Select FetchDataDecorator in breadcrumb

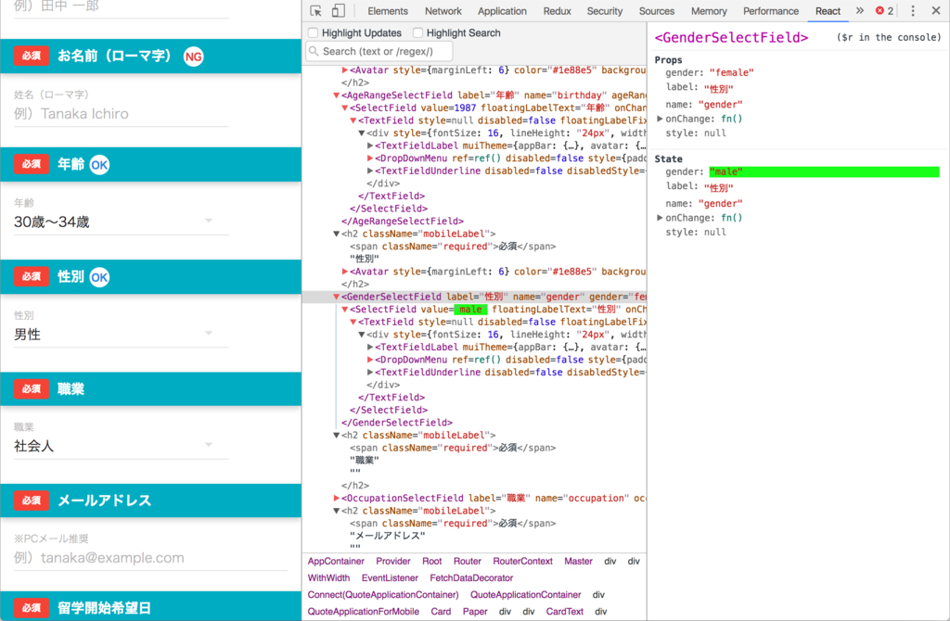pos(471,578)
